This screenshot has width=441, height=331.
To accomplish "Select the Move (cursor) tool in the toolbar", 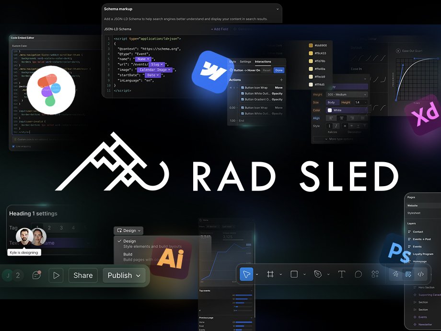I will point(247,274).
